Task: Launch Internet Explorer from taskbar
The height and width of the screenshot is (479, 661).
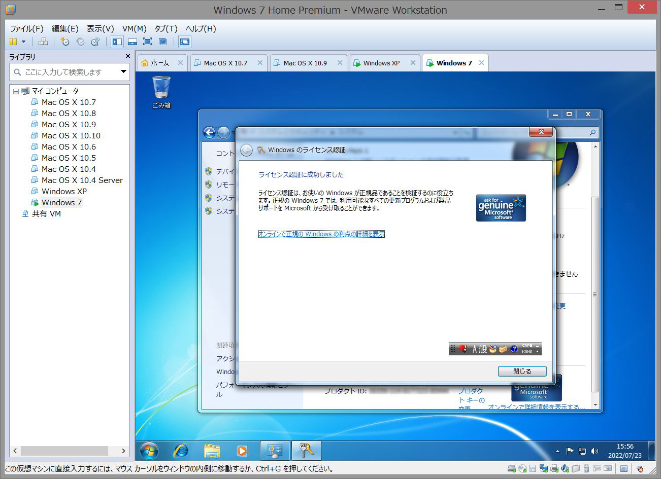Action: coord(181,450)
